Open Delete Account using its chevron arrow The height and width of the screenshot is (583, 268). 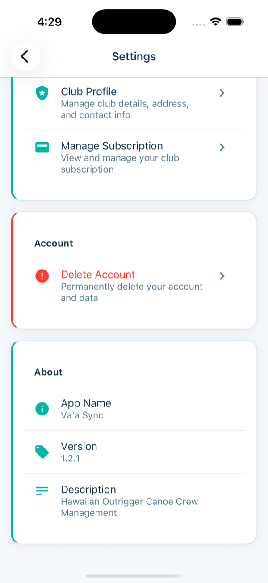point(222,276)
